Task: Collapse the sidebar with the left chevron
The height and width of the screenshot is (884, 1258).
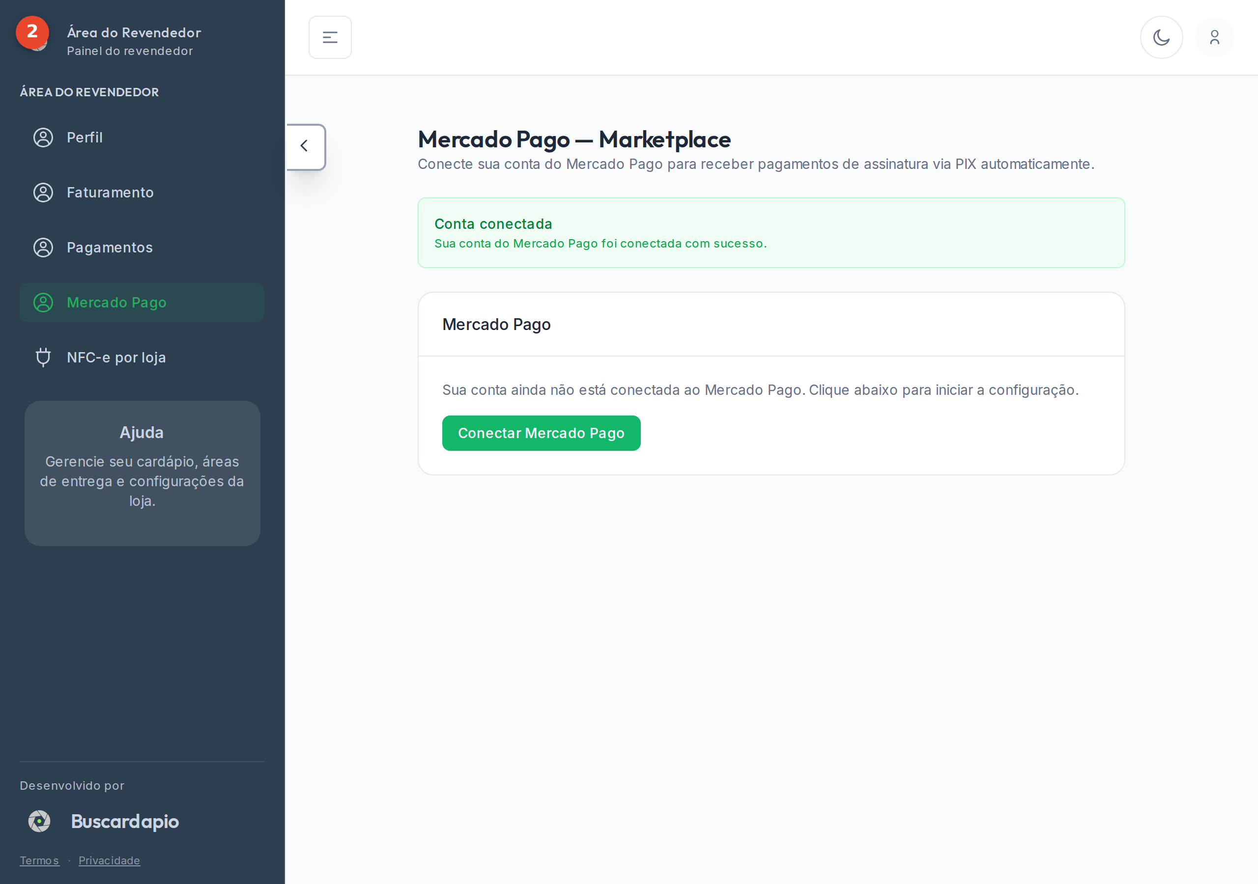Action: pyautogui.click(x=305, y=146)
